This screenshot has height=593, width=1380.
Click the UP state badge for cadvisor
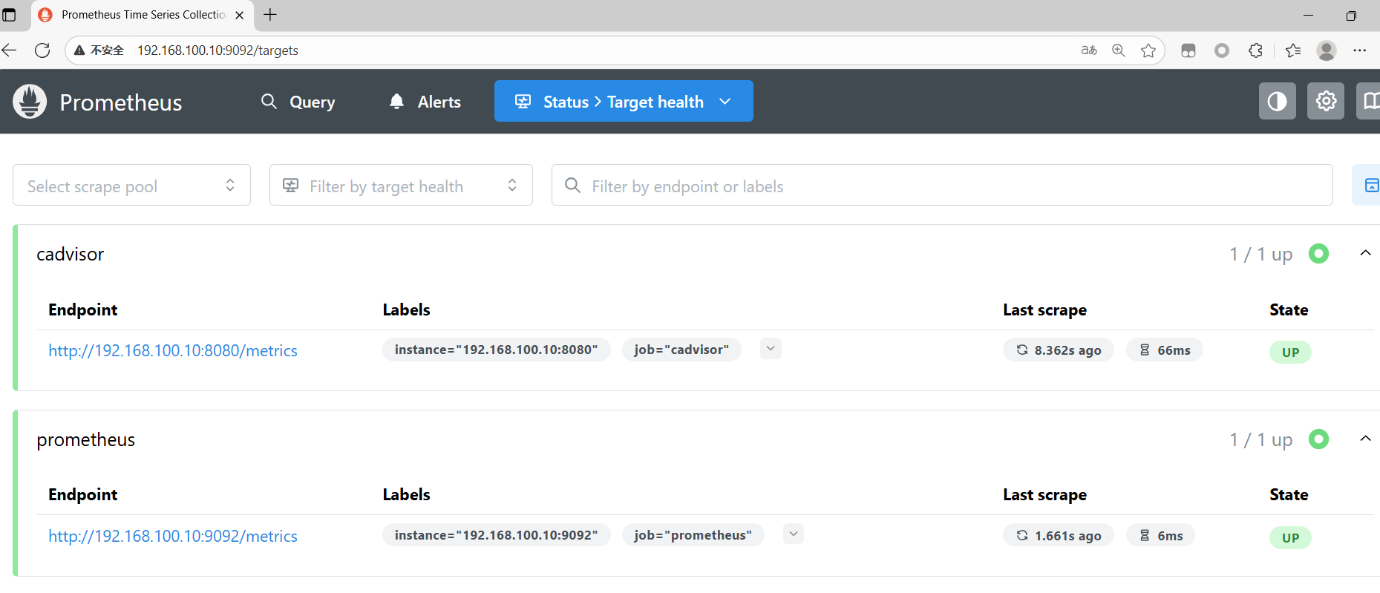click(x=1290, y=353)
